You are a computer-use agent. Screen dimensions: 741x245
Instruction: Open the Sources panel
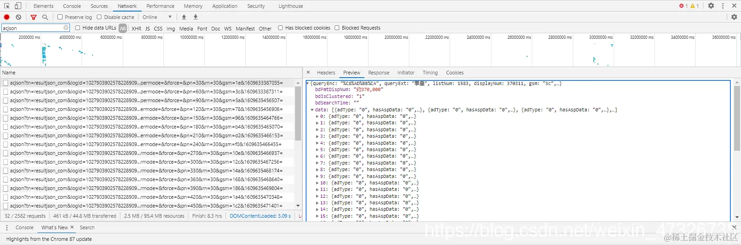tap(99, 6)
